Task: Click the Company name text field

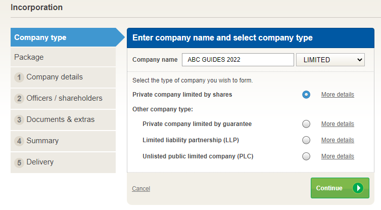Action: coord(237,60)
